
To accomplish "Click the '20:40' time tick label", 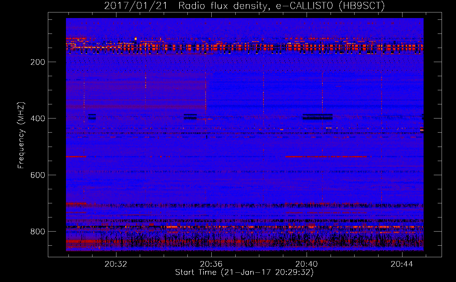I will [x=306, y=264].
